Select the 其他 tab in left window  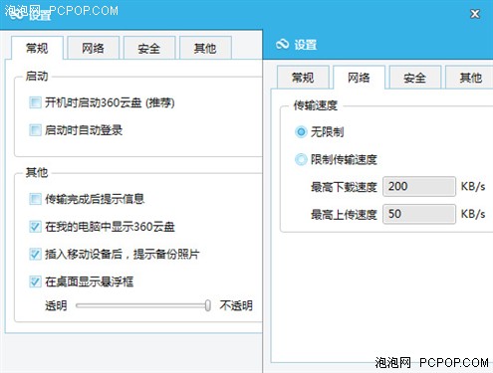205,49
